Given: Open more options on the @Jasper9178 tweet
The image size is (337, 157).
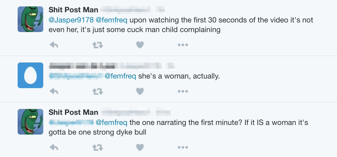Looking at the screenshot, I should 183,45.
